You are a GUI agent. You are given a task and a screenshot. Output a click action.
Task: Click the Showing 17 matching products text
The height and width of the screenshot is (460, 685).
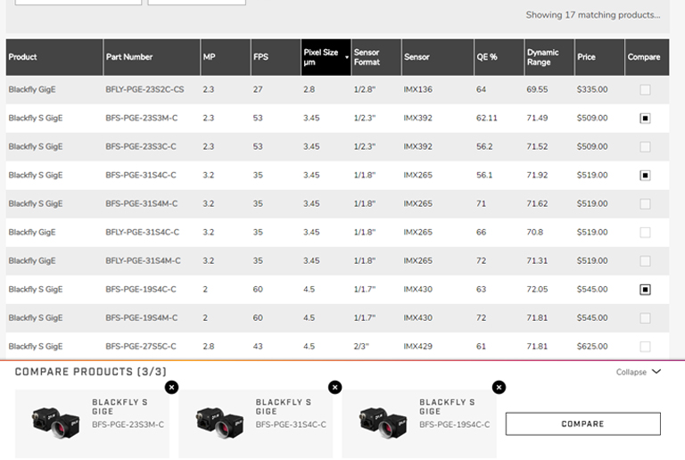[593, 15]
